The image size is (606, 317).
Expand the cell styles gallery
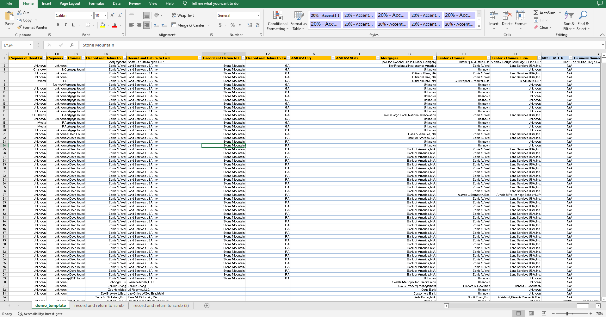[479, 27]
